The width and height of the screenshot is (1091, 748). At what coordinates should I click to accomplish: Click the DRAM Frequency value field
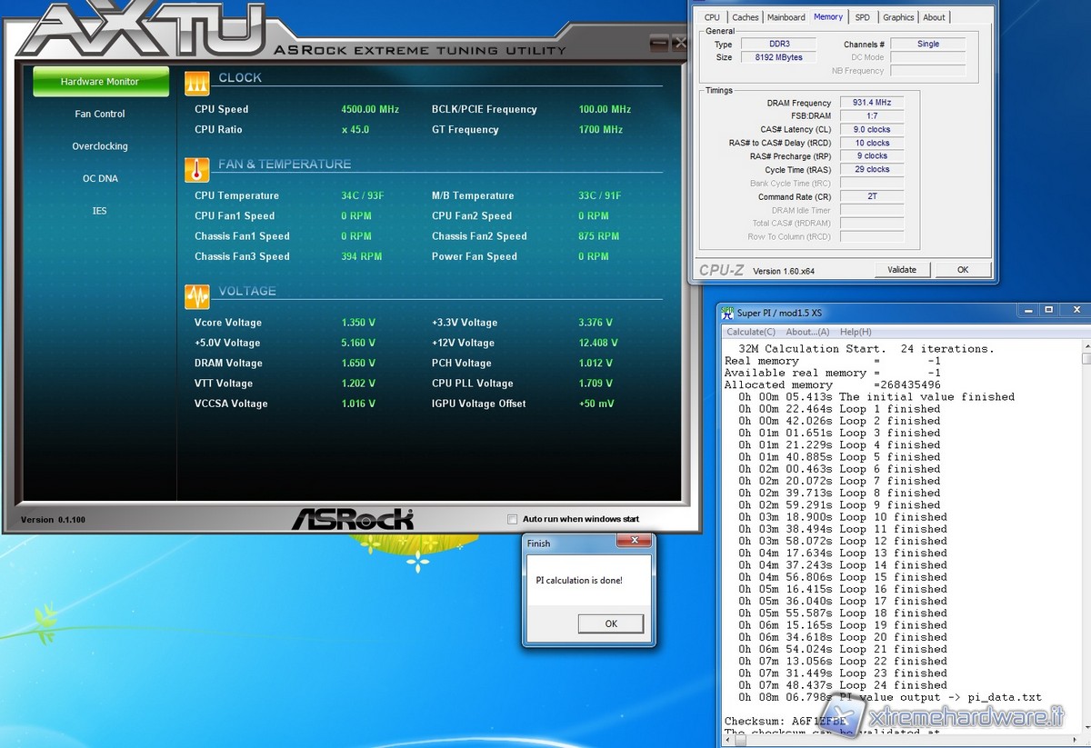click(871, 103)
